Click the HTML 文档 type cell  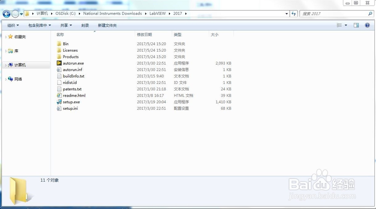183,96
